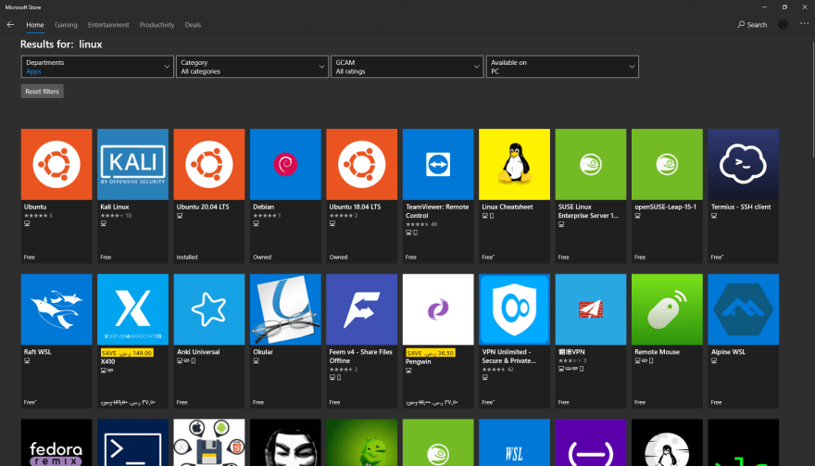Viewport: 815px width, 466px height.
Task: Click the Pengwin SAVE 36.50 badge
Action: click(431, 353)
